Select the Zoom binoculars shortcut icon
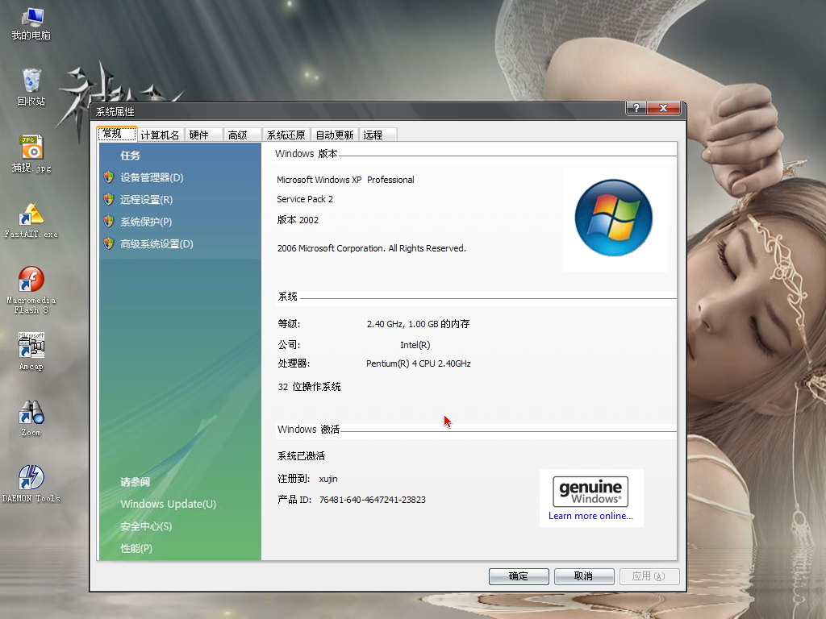826x619 pixels. point(31,418)
